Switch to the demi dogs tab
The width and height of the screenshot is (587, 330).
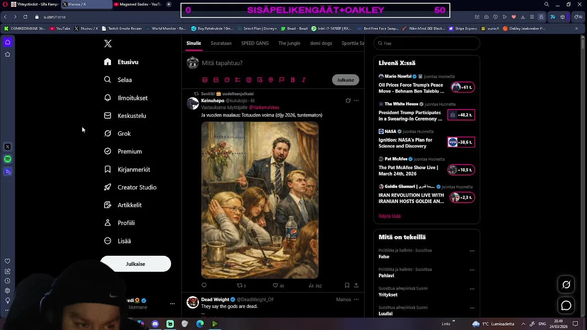pos(321,43)
